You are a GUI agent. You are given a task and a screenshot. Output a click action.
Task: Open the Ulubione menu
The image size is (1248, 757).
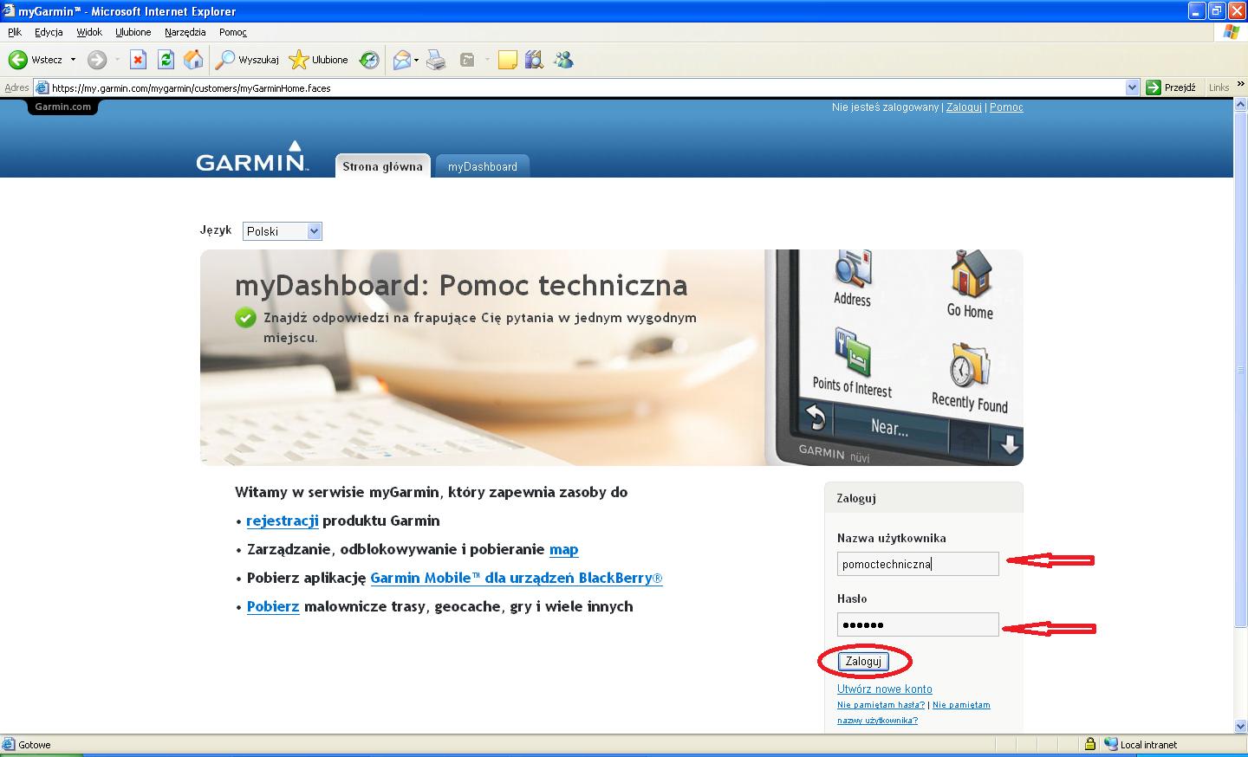pos(133,32)
